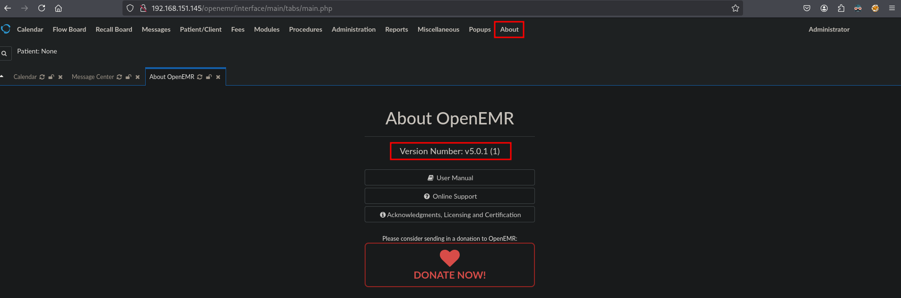
Task: Click the patient search magnifier icon
Action: [x=4, y=53]
